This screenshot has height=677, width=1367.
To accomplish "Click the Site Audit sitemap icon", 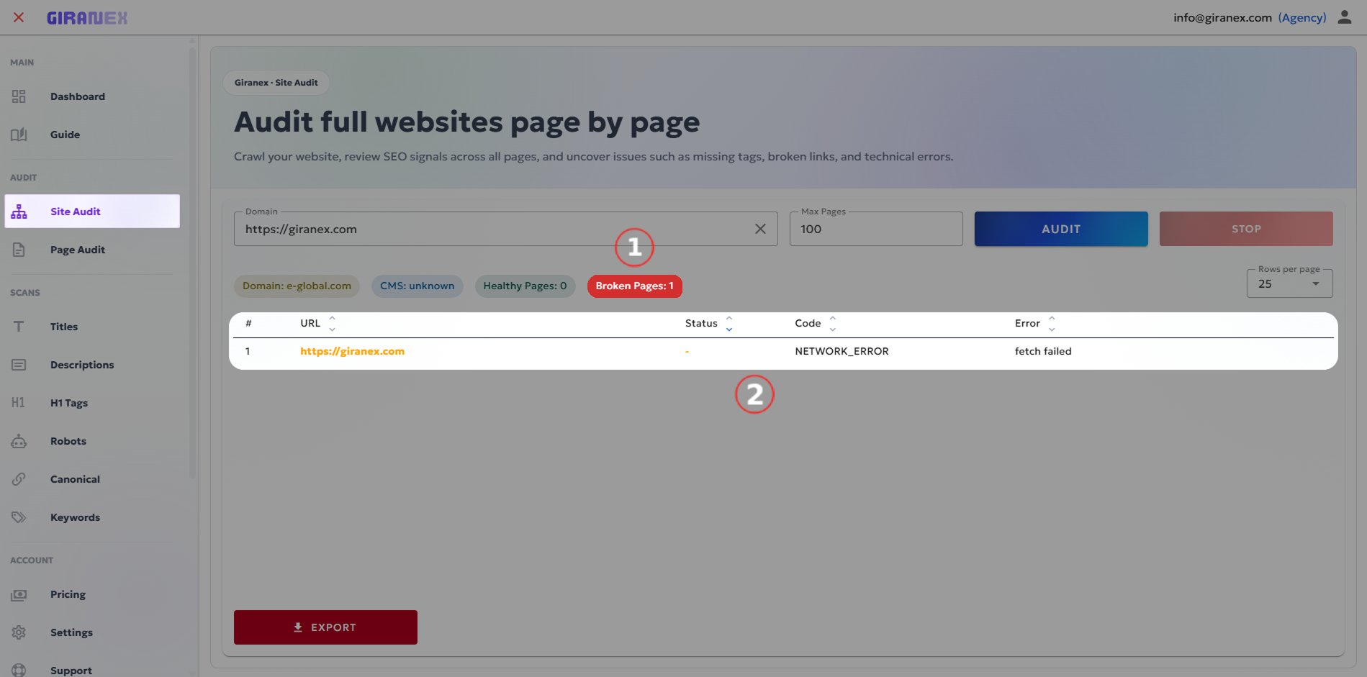I will click(x=19, y=212).
